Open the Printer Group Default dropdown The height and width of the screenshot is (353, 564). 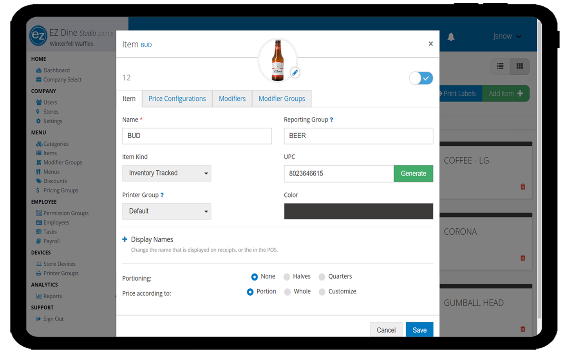(166, 211)
